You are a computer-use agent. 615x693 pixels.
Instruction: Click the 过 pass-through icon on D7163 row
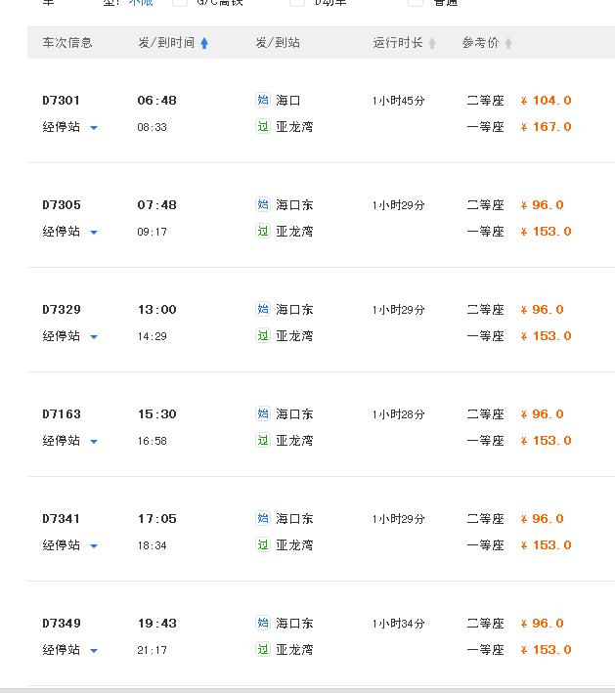pyautogui.click(x=263, y=440)
